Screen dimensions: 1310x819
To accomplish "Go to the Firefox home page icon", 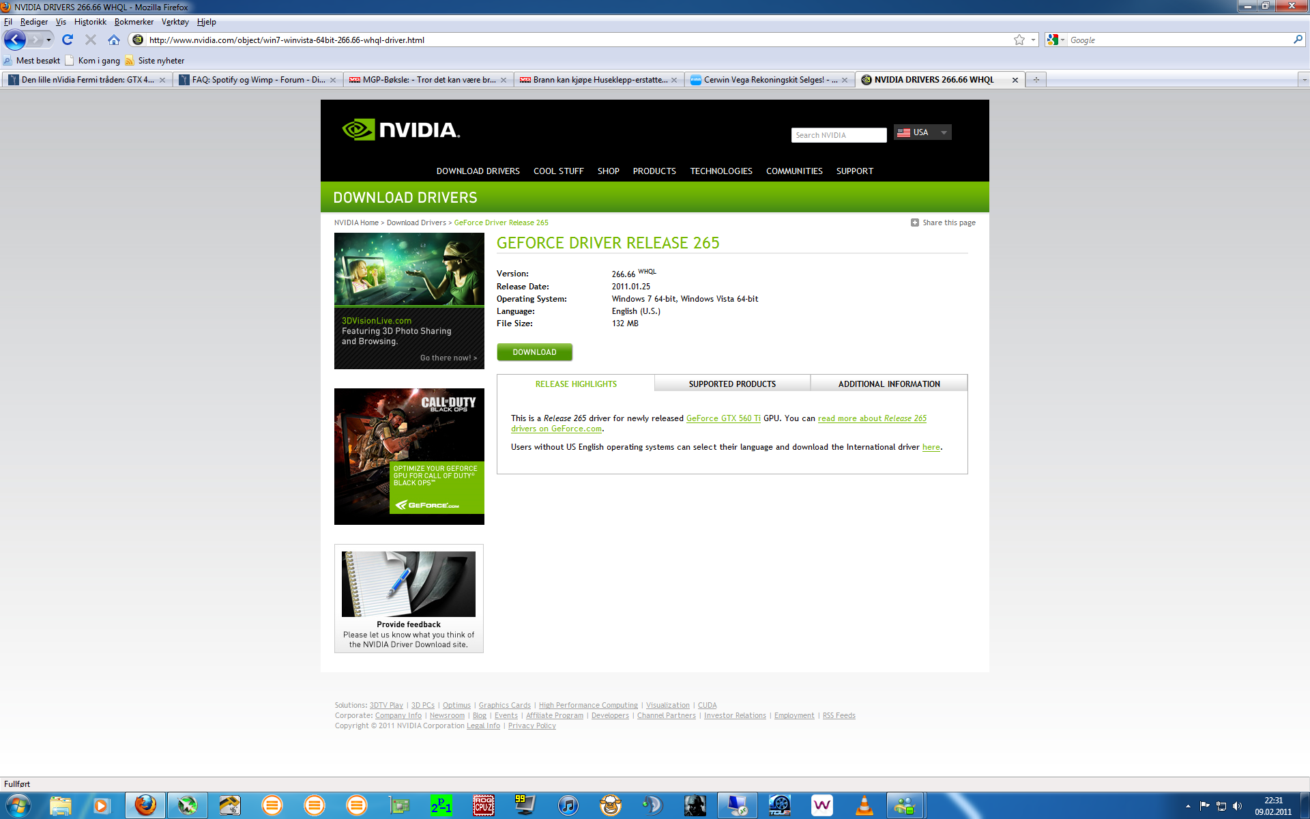I will [x=114, y=40].
